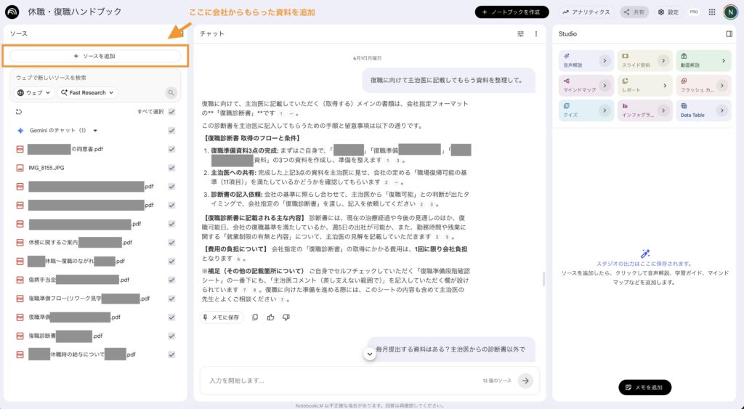
Task: Uncheck の同意書.pdf source checkbox
Action: 171,149
